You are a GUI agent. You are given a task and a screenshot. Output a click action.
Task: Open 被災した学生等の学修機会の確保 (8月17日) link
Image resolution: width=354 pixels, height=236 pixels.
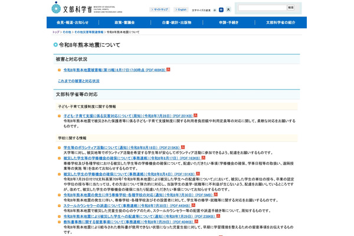tap(132, 158)
